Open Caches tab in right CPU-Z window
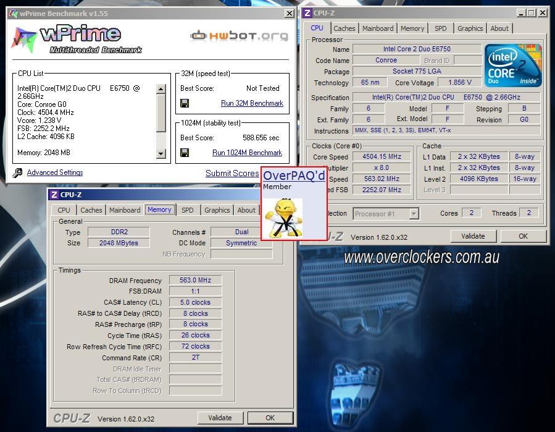Screen dimensions: 555x432 click(x=344, y=28)
